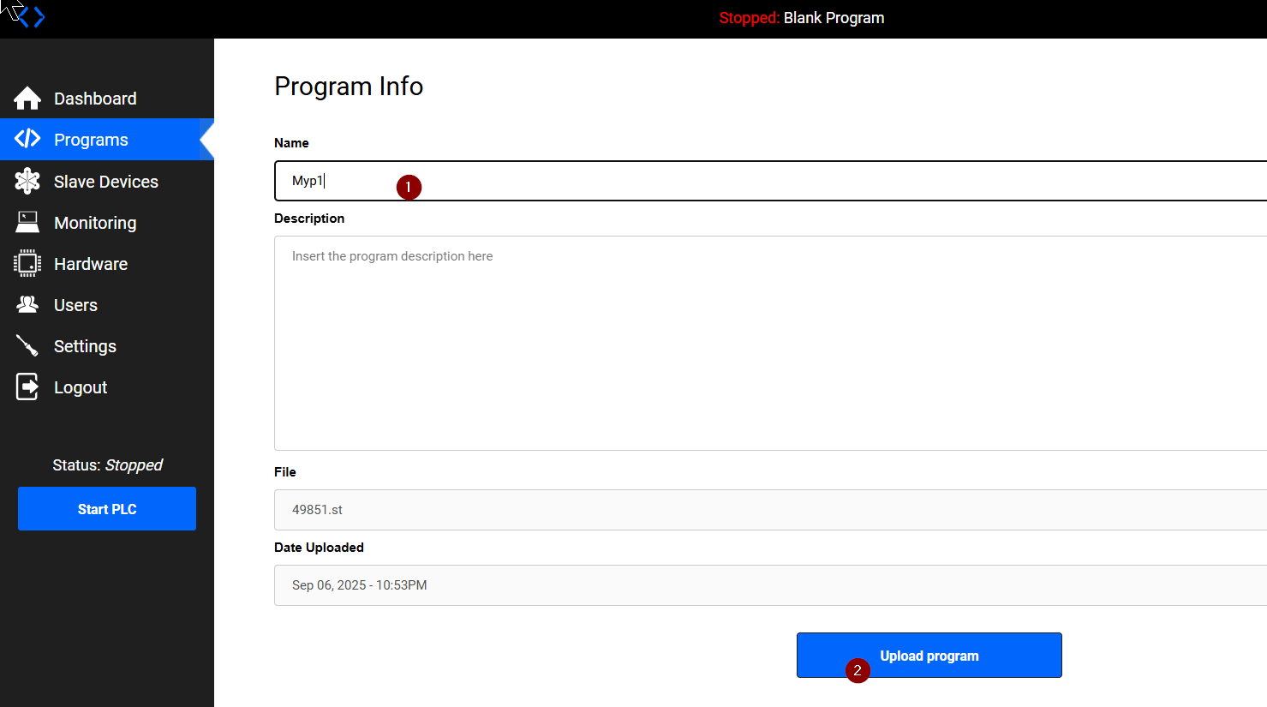
Task: Click red marker number 1 in Name field
Action: pyautogui.click(x=409, y=187)
